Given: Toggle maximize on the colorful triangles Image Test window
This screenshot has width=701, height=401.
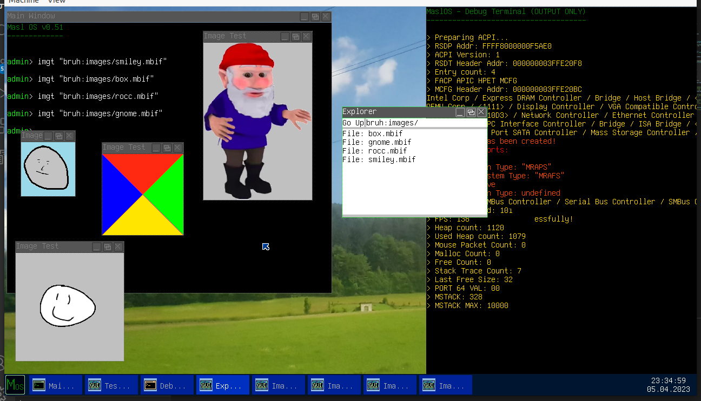Looking at the screenshot, I should click(x=167, y=147).
